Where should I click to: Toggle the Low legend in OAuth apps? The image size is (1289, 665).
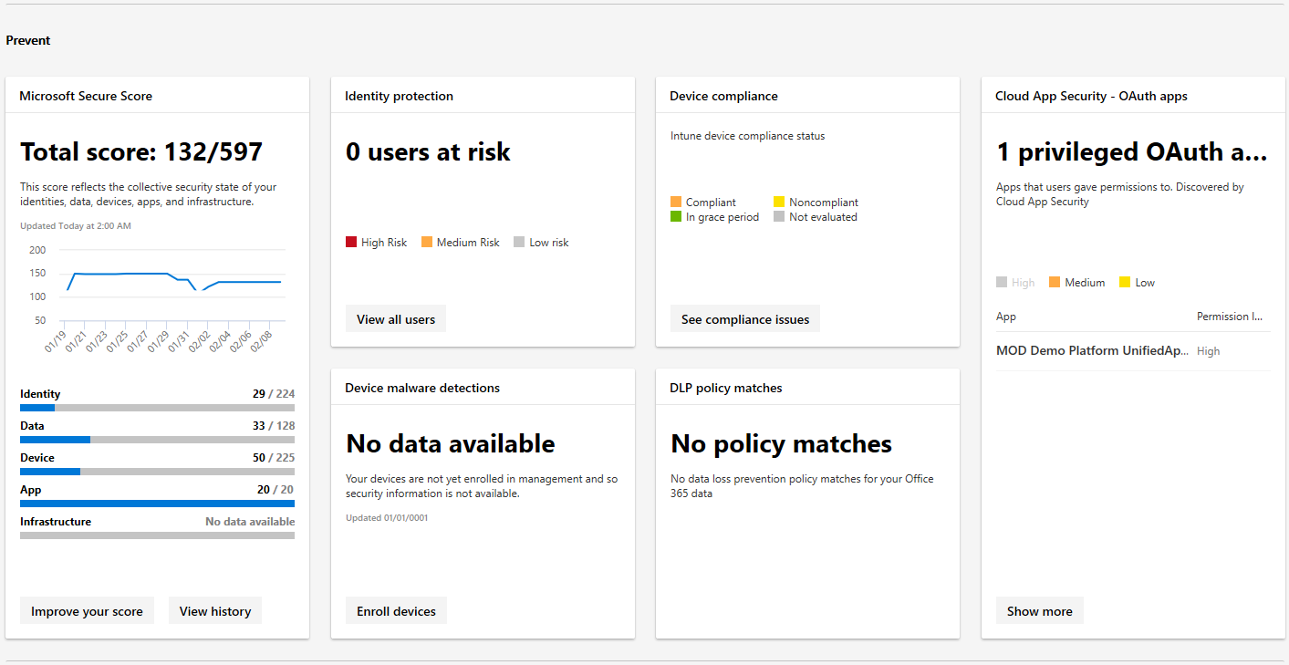click(x=1138, y=283)
